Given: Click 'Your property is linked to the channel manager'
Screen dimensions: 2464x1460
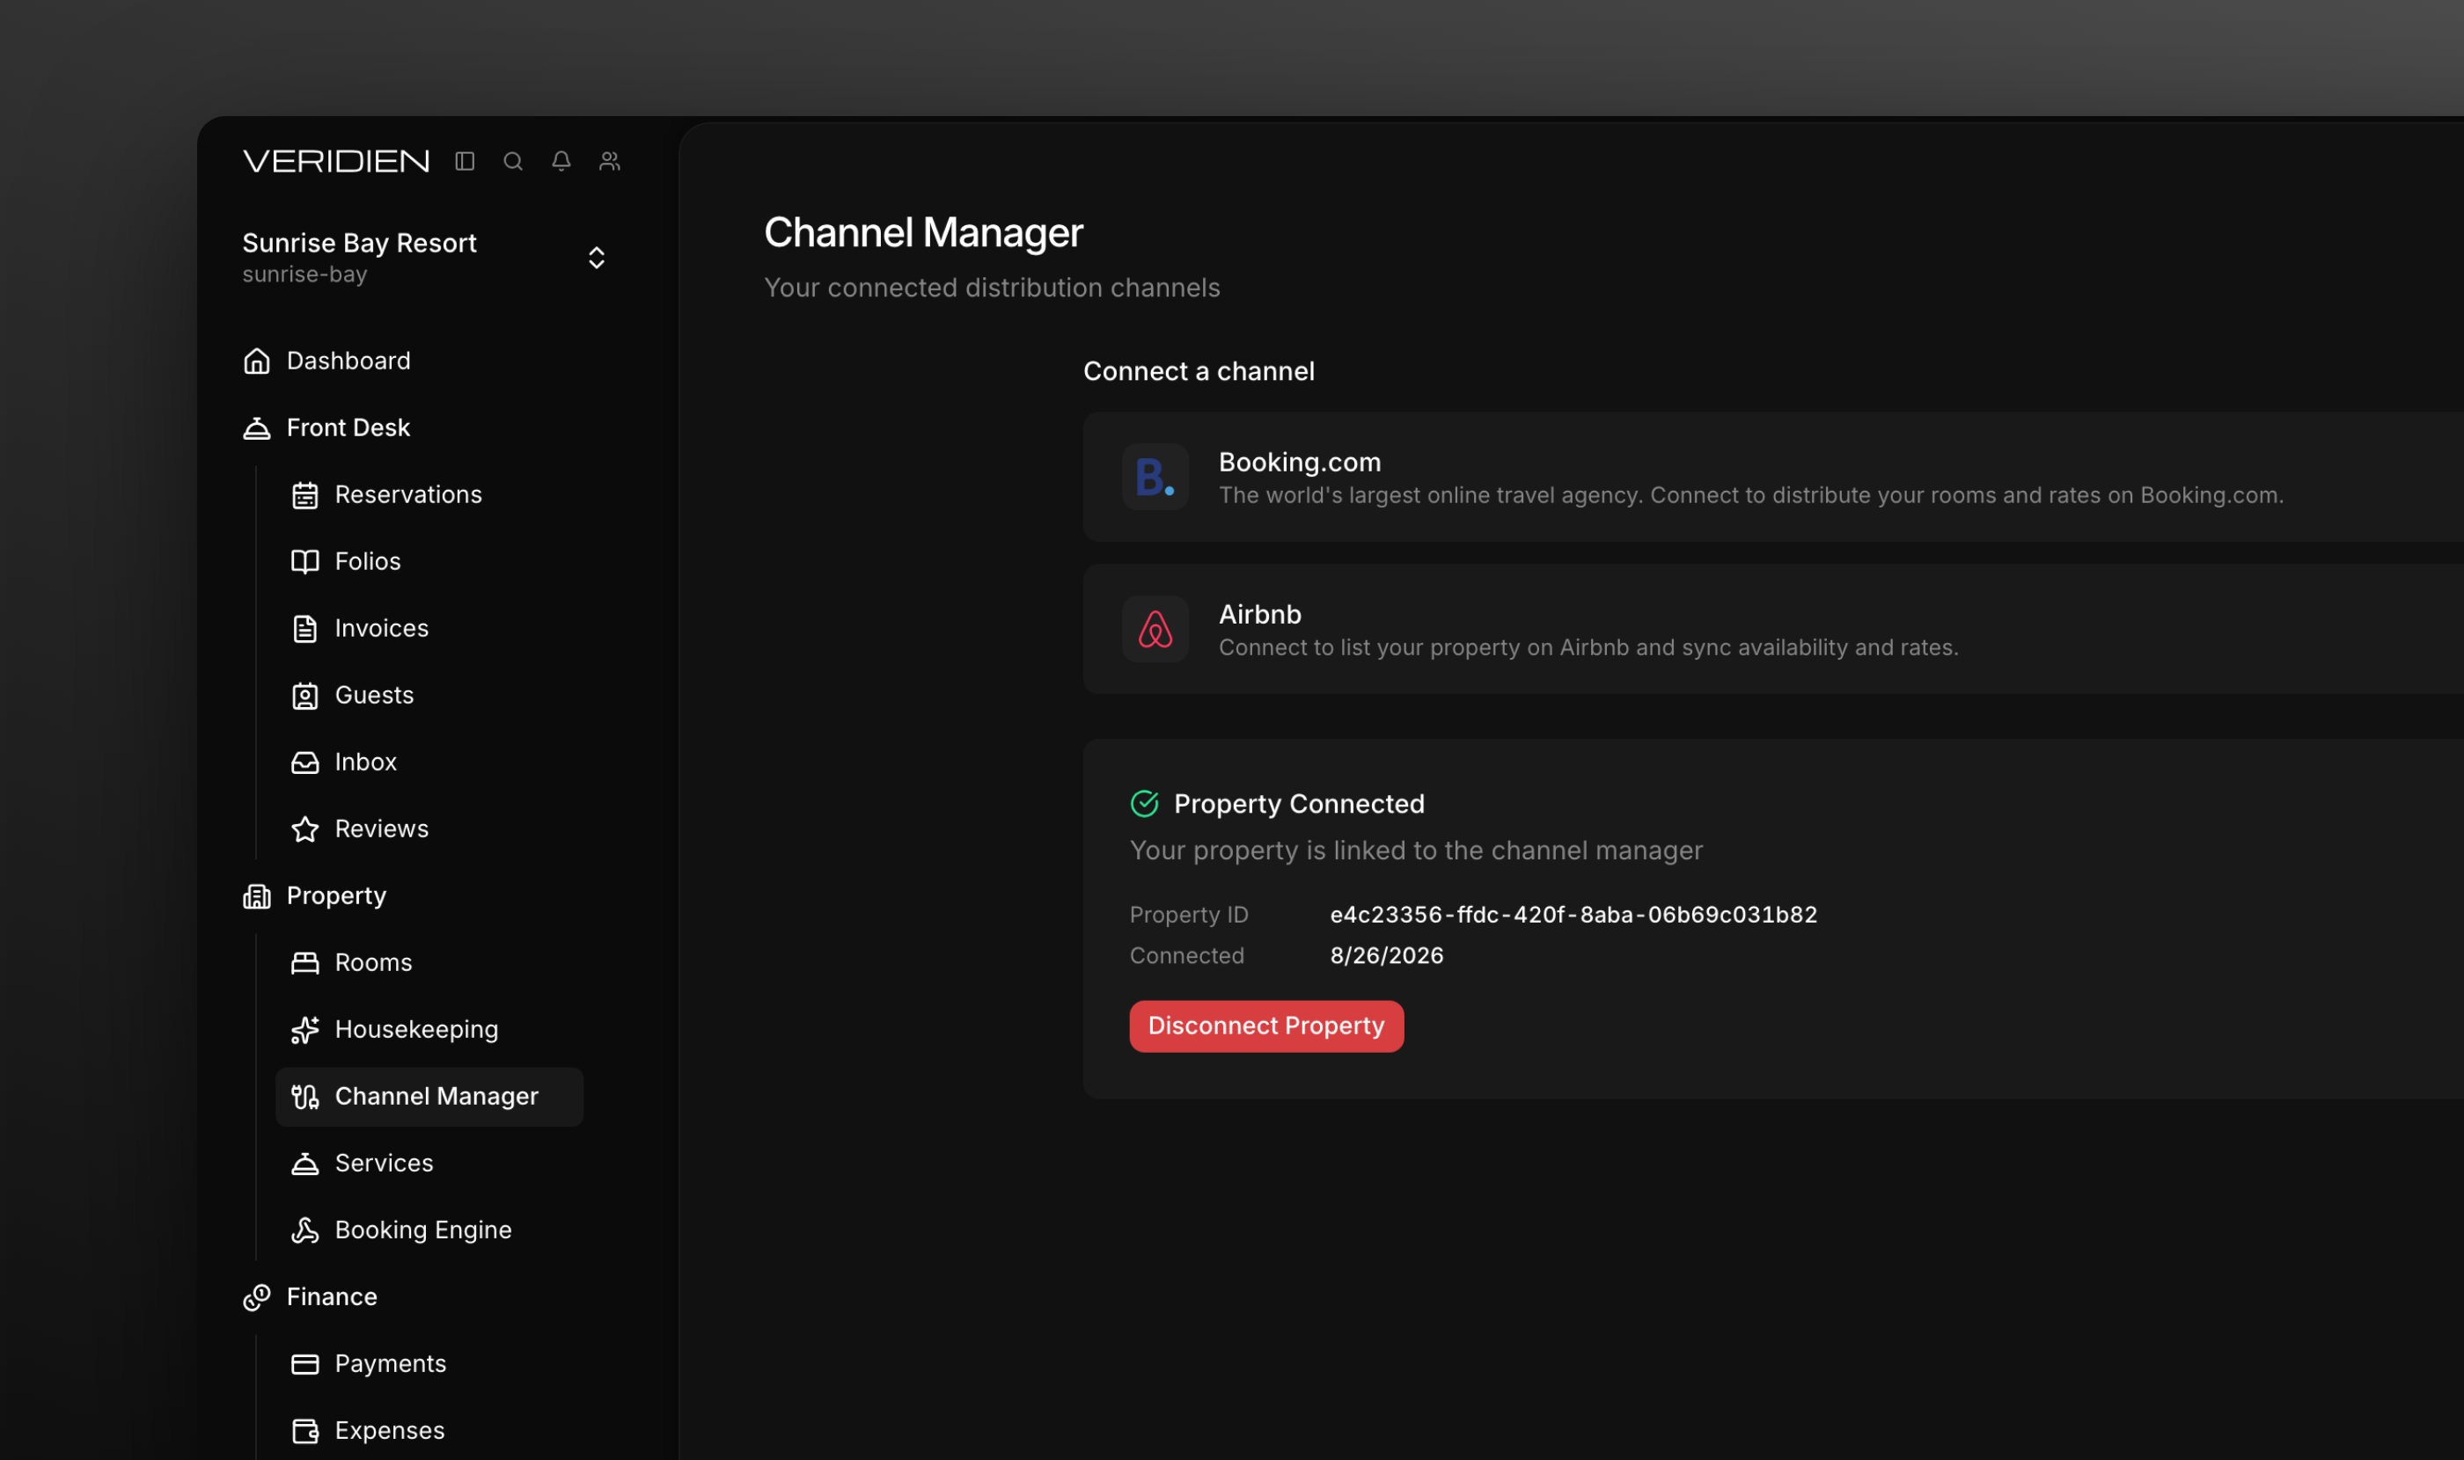Looking at the screenshot, I should 1416,850.
